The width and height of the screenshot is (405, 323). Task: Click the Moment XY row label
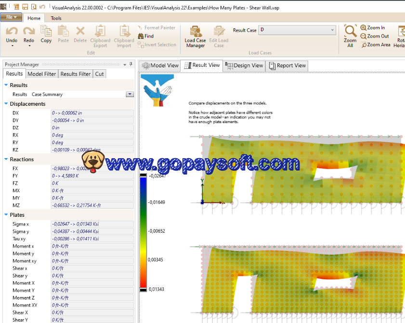(25, 305)
